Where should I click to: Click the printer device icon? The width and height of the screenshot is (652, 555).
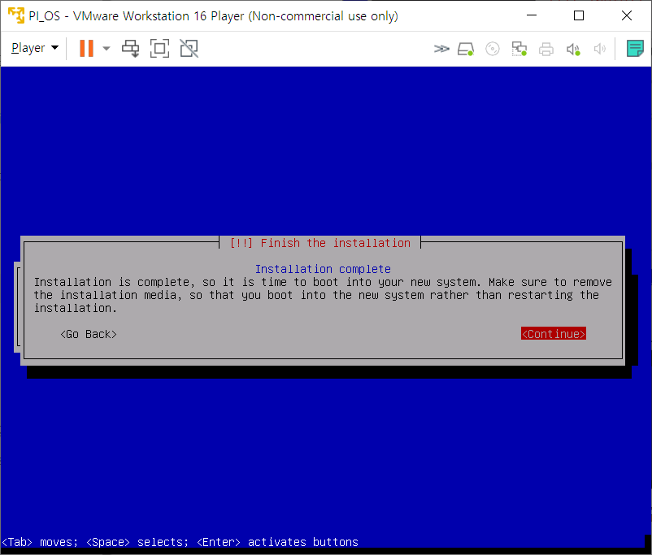click(546, 49)
